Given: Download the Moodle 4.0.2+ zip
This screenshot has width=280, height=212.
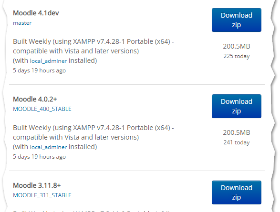Looking at the screenshot, I should (x=237, y=106).
